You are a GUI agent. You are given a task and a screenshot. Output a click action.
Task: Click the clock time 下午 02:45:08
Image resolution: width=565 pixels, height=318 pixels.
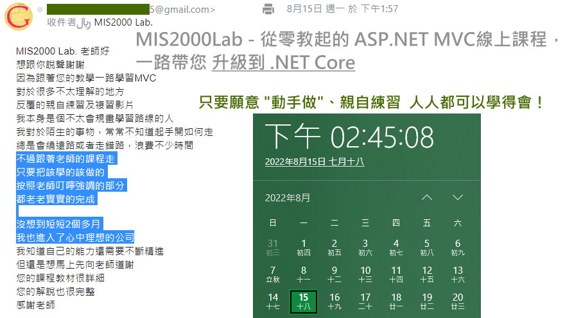coord(349,137)
